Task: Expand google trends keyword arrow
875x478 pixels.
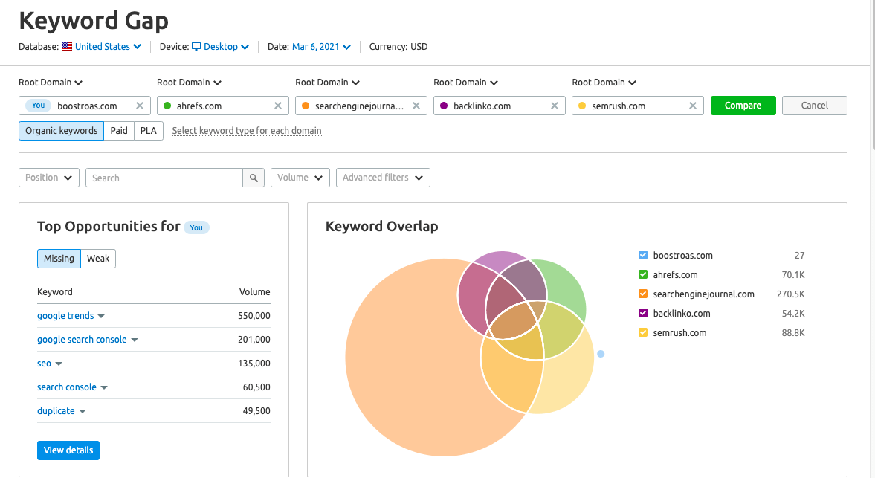Action: [101, 316]
